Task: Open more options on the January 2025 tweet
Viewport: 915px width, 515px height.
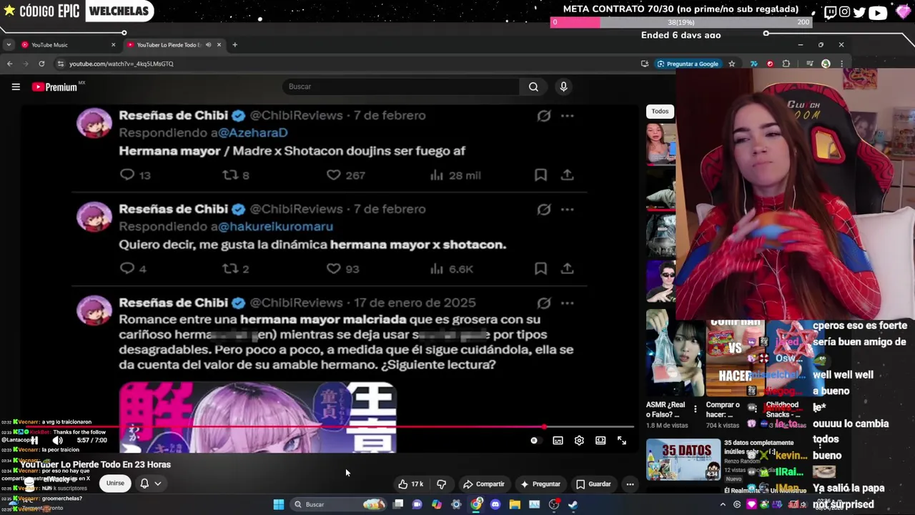Action: 567,303
